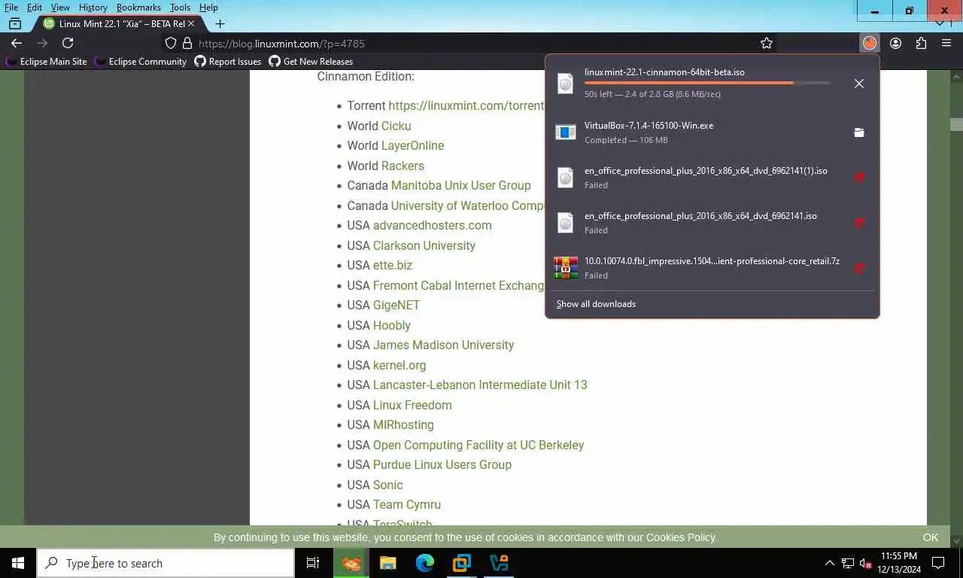Show VirtualBox installer in folder
The image size is (963, 578).
(x=859, y=132)
